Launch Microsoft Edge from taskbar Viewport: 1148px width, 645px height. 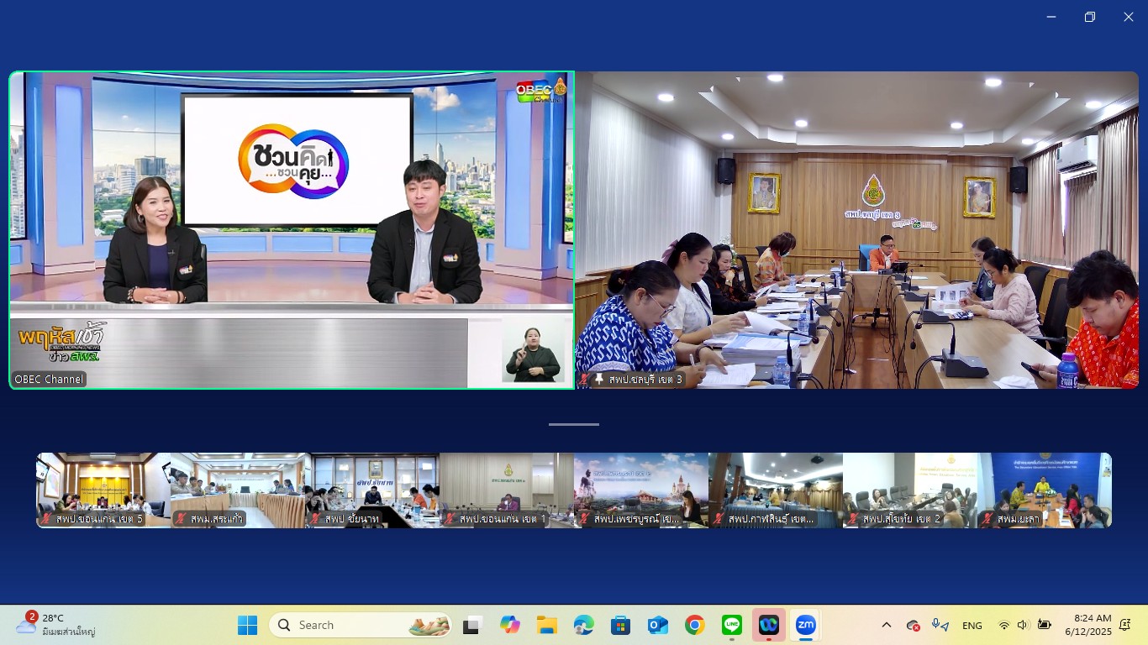583,625
